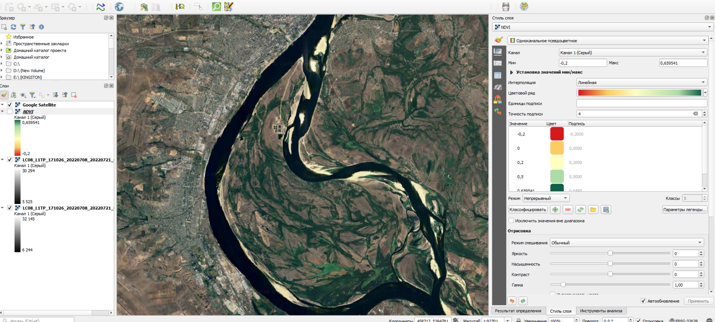
Task: Open layer styling panel from Layers toolbar
Action: (4, 95)
